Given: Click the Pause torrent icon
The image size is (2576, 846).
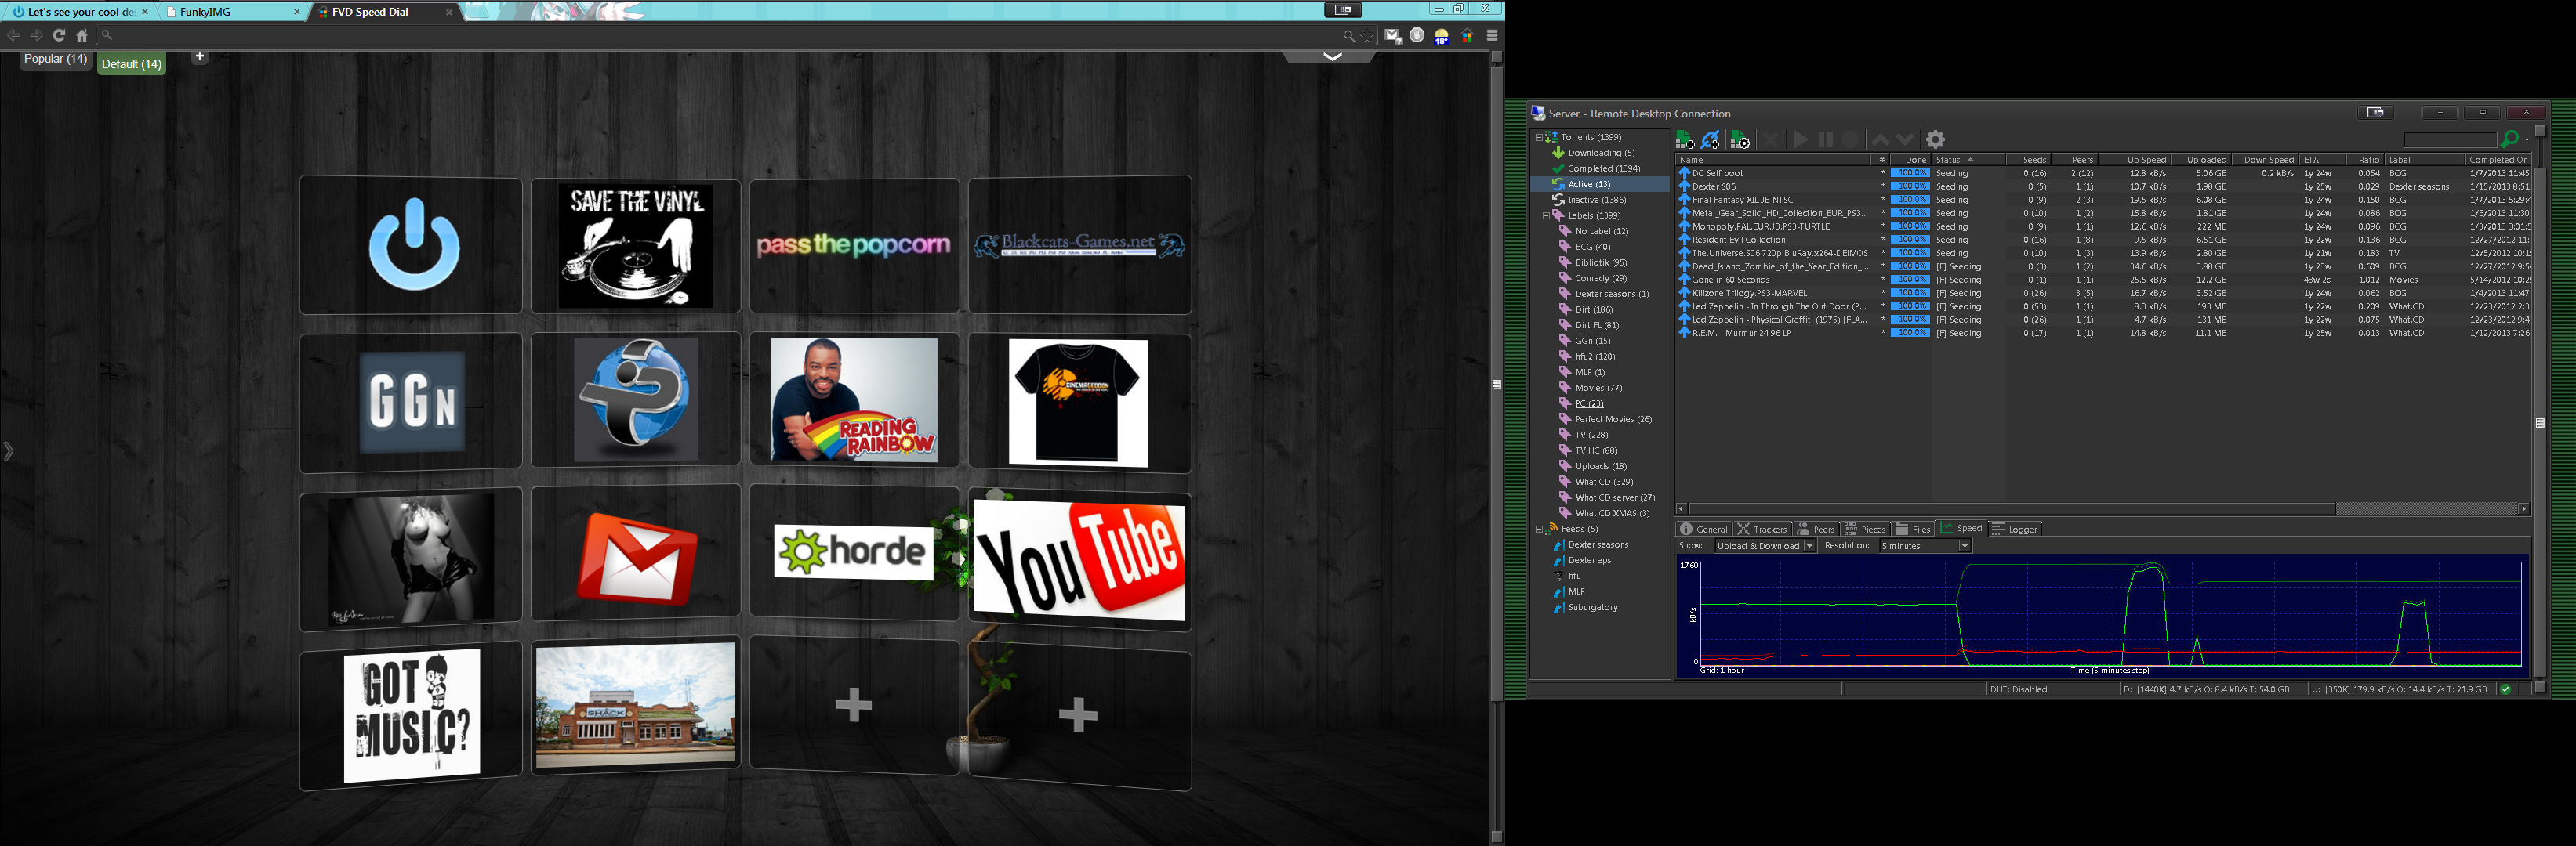Looking at the screenshot, I should pyautogui.click(x=1825, y=140).
